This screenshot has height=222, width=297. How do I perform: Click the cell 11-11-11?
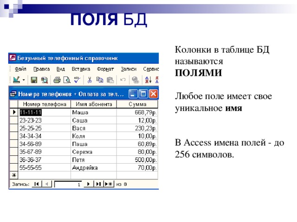click(45, 112)
